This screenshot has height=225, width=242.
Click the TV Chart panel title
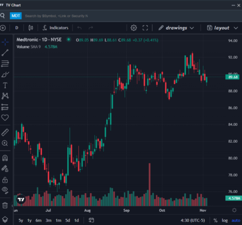[13, 5]
